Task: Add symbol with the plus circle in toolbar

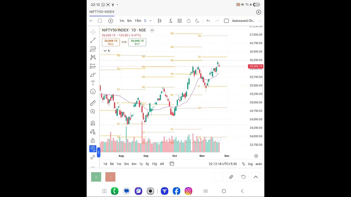Action: point(111,21)
